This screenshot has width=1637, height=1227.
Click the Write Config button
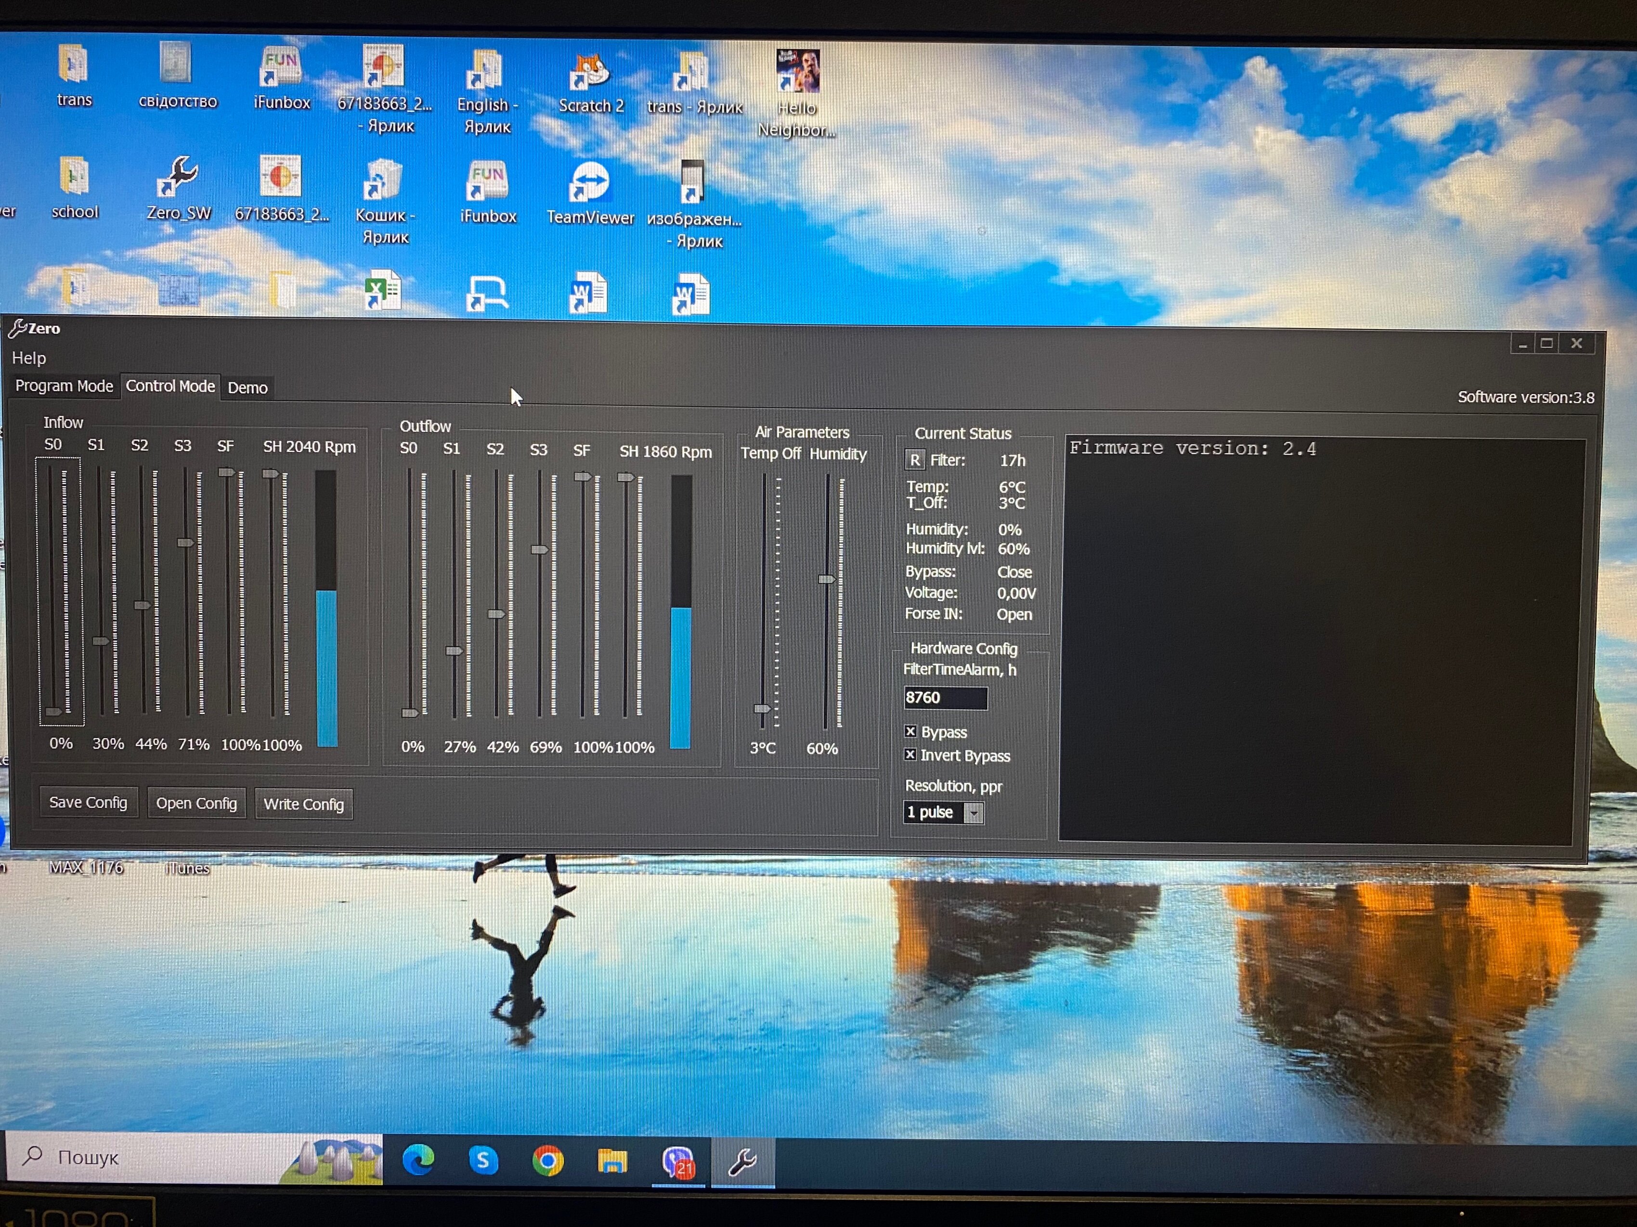[x=303, y=804]
